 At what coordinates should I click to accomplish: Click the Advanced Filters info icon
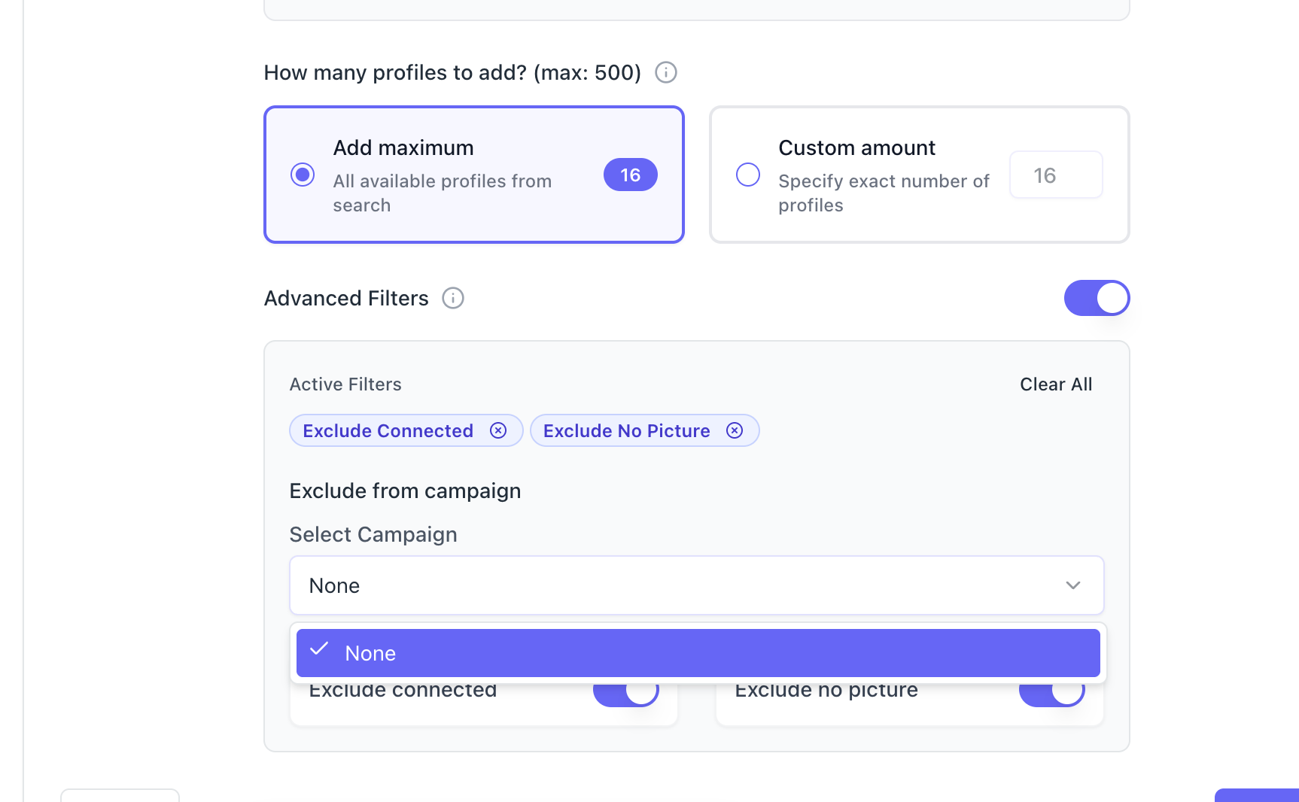[x=453, y=298]
